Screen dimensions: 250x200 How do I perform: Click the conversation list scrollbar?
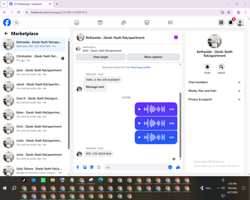click(x=68, y=95)
